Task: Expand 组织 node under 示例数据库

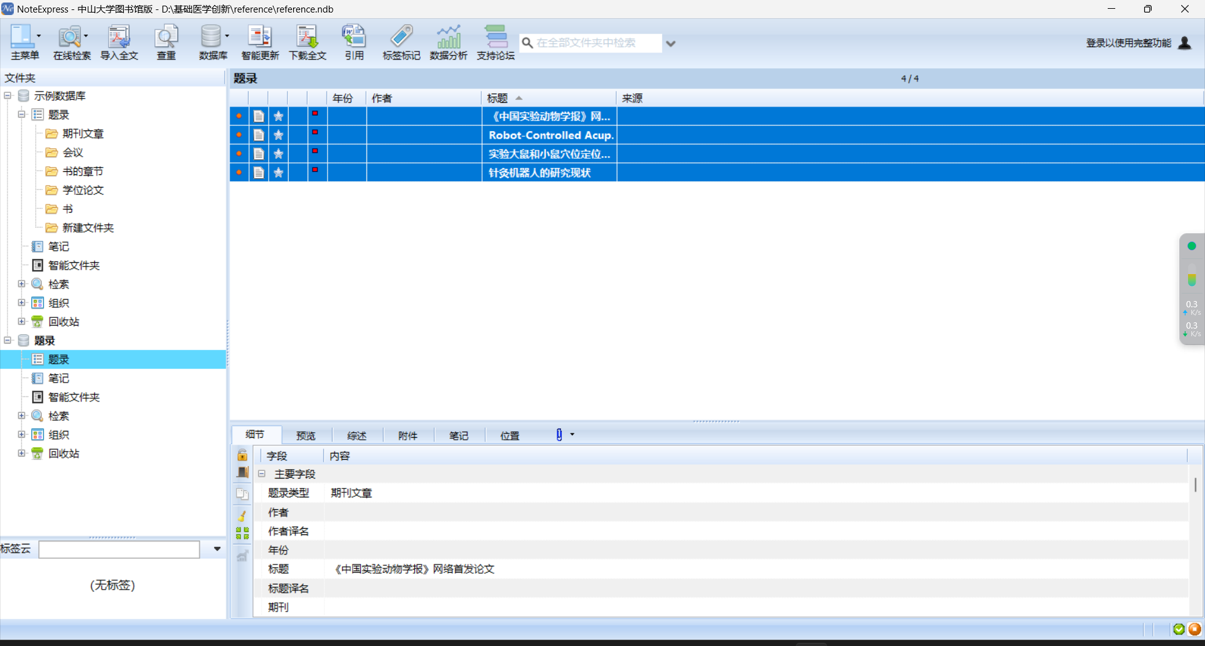Action: [22, 302]
